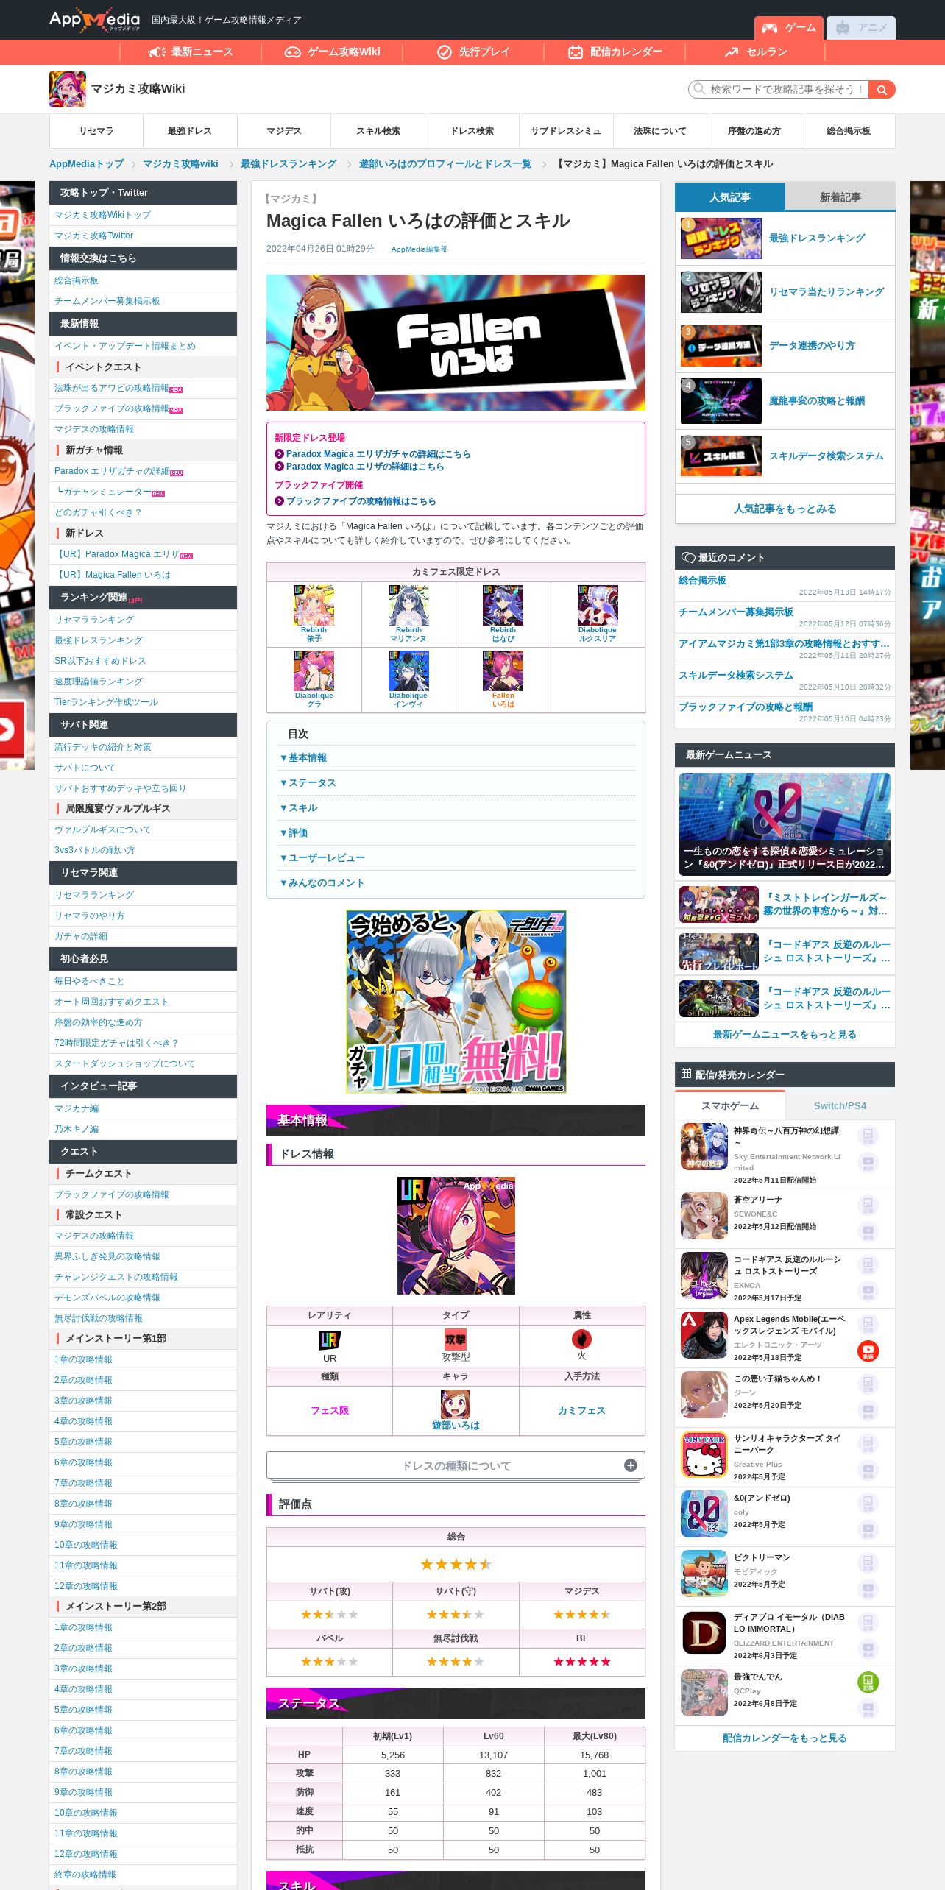Screen dimensions: 945x1890
Task: Select the スマホゲーム calendar tab
Action: tap(730, 1105)
